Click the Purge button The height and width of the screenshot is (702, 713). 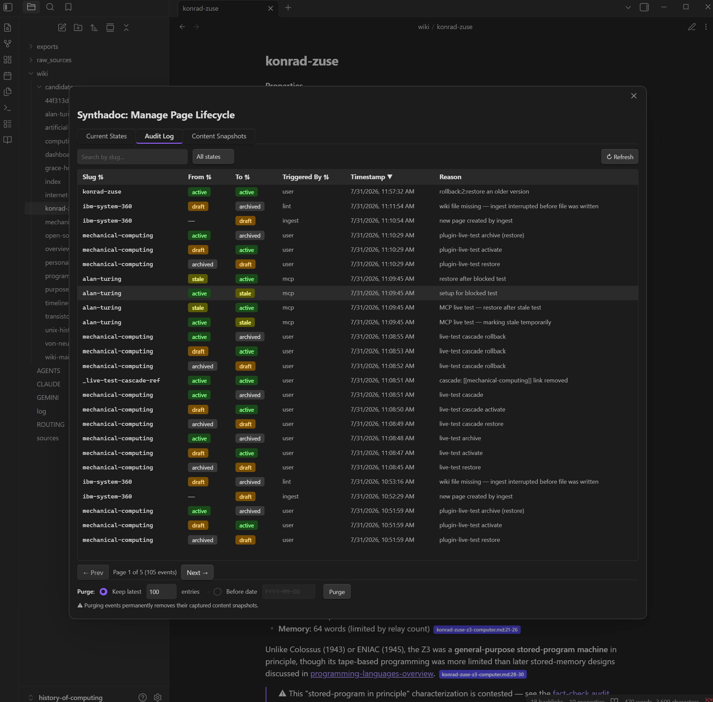tap(337, 591)
